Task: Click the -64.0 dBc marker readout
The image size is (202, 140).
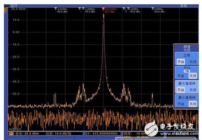Action: [x=159, y=12]
